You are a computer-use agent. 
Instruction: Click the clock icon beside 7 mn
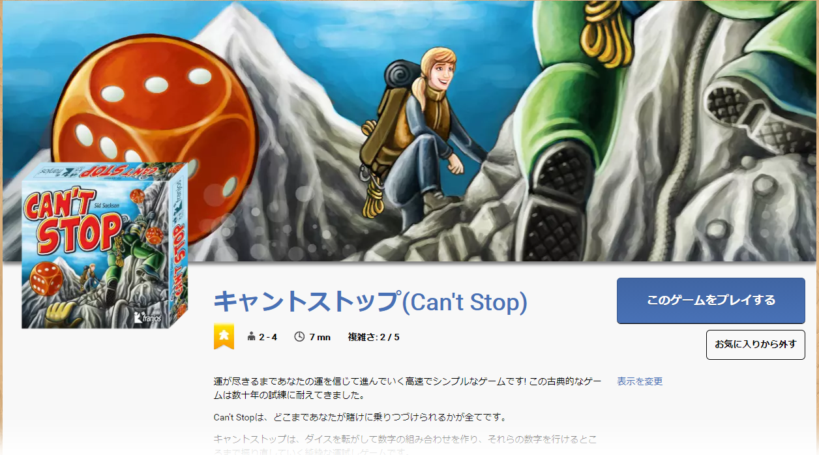click(x=299, y=337)
